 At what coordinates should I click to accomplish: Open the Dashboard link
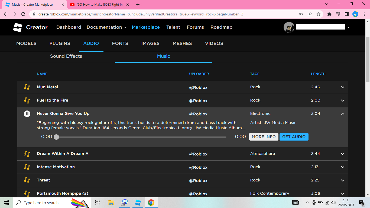click(x=69, y=27)
